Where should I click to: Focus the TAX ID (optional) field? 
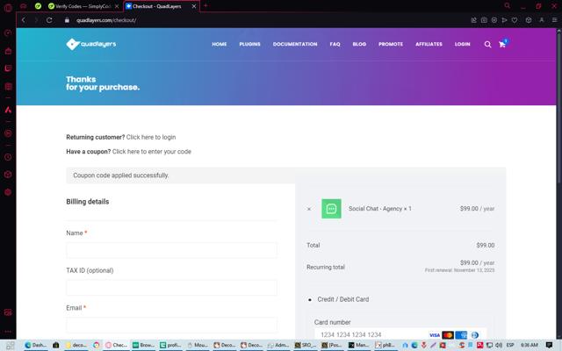(x=171, y=288)
